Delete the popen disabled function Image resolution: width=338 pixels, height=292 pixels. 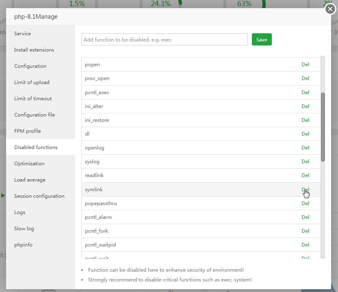click(x=305, y=64)
